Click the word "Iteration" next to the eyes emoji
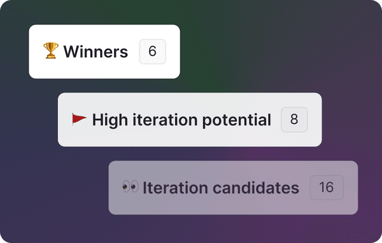 172,188
